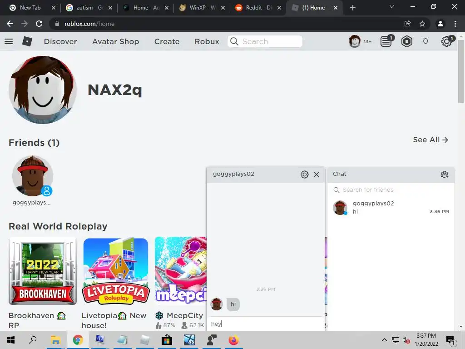Open the MeepCity game thumbnail

[x=181, y=271]
